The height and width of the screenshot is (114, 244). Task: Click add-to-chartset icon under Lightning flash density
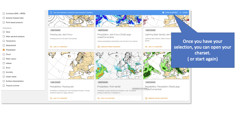146,47
